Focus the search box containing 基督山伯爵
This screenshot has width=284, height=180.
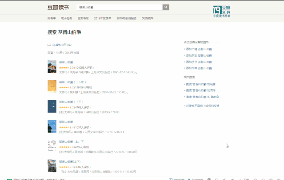point(120,7)
